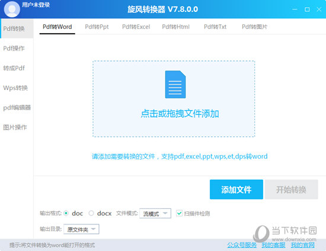Open the 输出目录 原文件夹 dropdown
The height and width of the screenshot is (251, 326).
click(x=81, y=229)
